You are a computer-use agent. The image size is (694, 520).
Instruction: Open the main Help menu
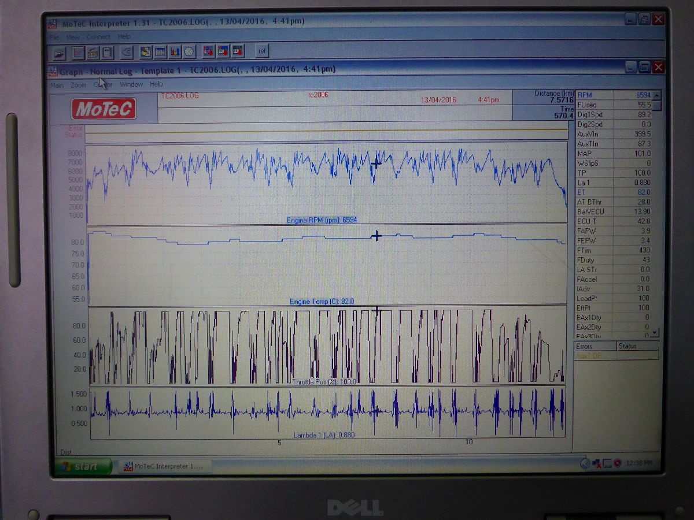(124, 37)
